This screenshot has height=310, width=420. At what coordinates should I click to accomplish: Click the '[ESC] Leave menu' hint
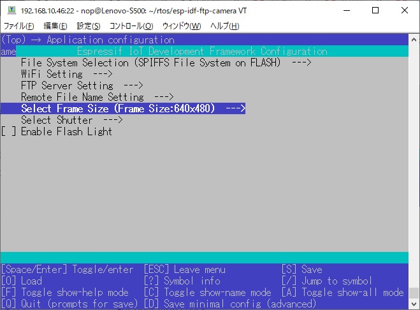pos(185,270)
